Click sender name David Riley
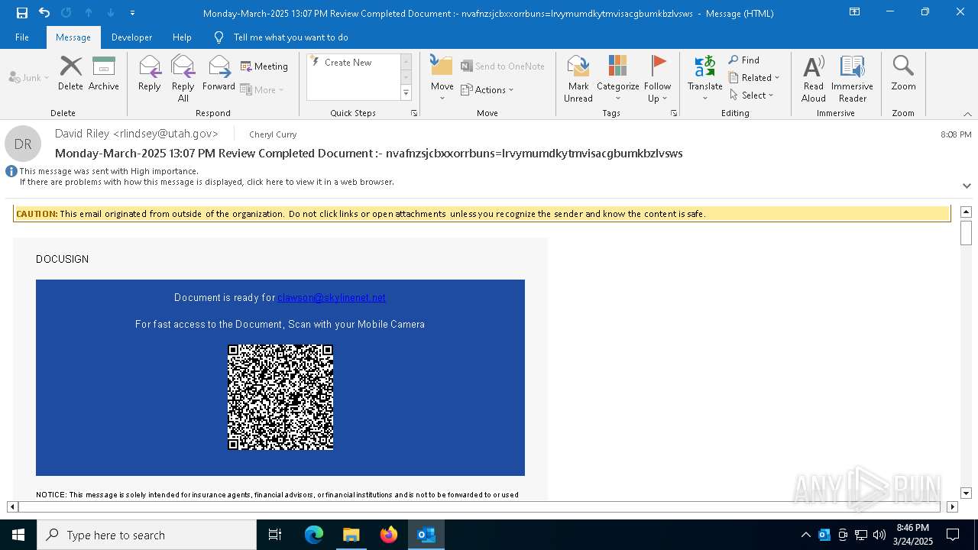978x550 pixels. click(136, 134)
